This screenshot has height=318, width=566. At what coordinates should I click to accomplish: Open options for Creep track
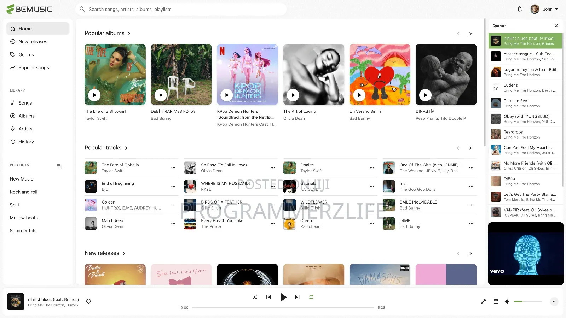[x=372, y=224]
